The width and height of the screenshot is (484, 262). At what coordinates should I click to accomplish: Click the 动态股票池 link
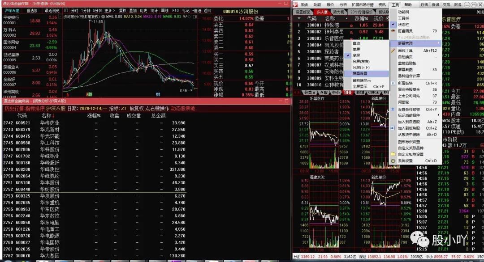pyautogui.click(x=183, y=108)
